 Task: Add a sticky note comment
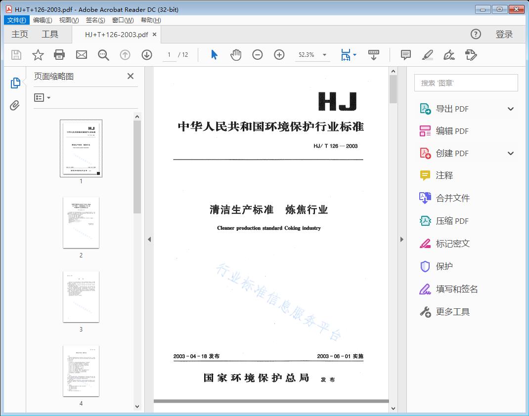(405, 55)
